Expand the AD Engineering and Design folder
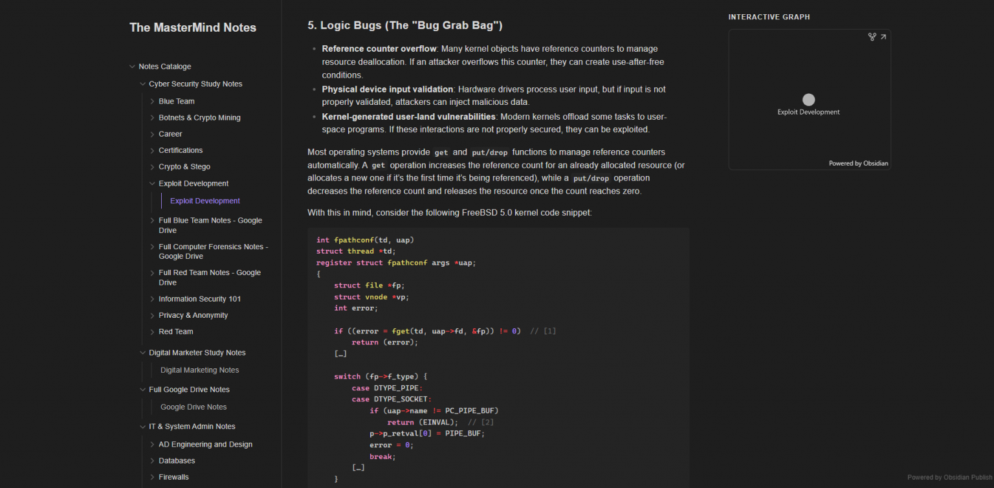 point(153,445)
